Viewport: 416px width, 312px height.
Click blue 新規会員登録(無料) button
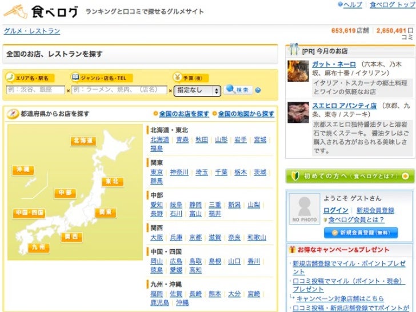tap(361, 233)
